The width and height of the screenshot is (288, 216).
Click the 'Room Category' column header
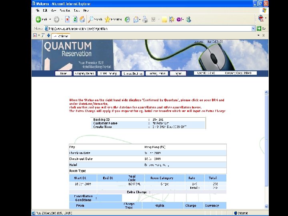click(x=162, y=178)
